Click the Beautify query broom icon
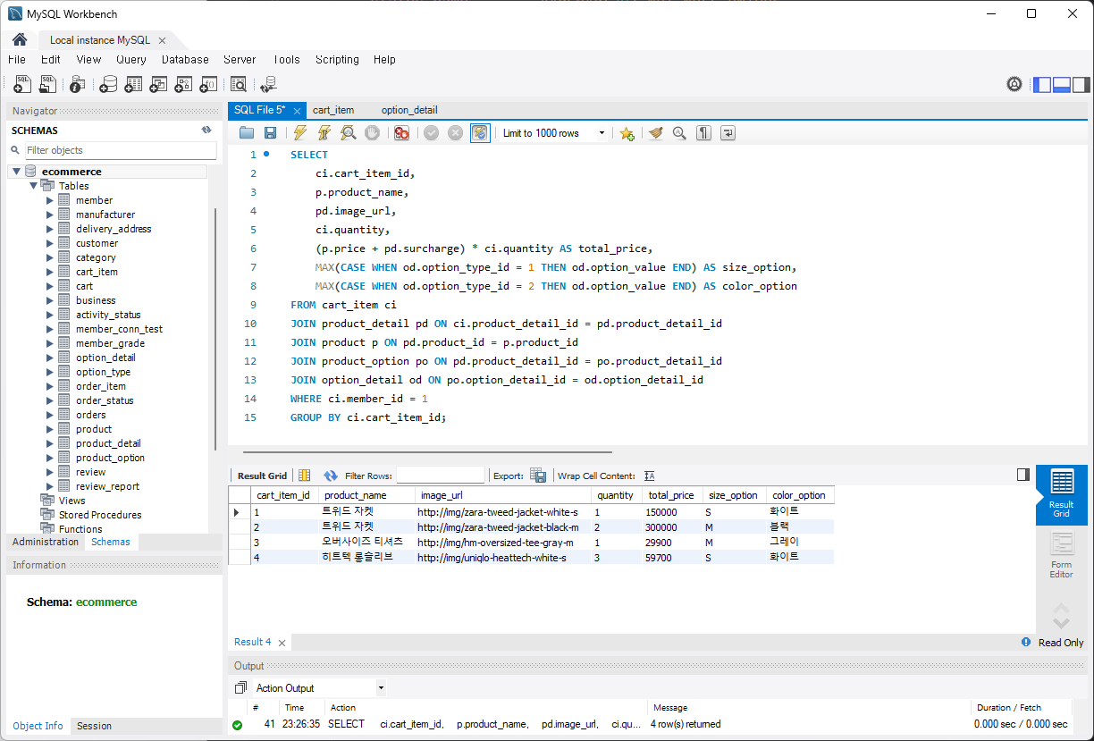This screenshot has height=741, width=1094. pyautogui.click(x=655, y=133)
